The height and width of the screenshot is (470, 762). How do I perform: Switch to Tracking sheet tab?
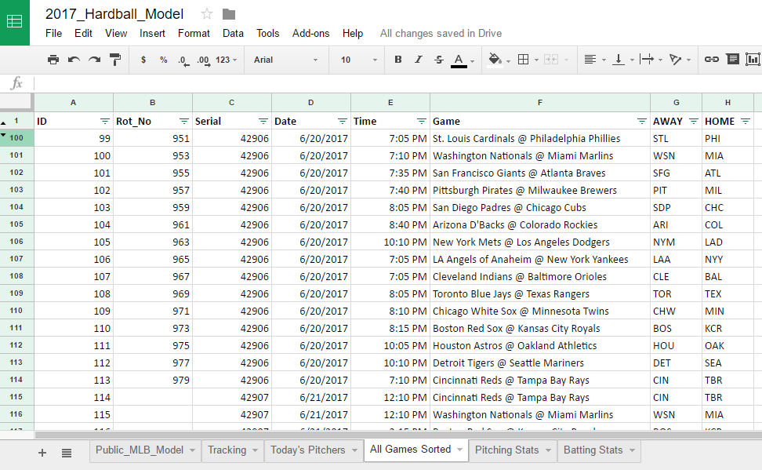[232, 450]
